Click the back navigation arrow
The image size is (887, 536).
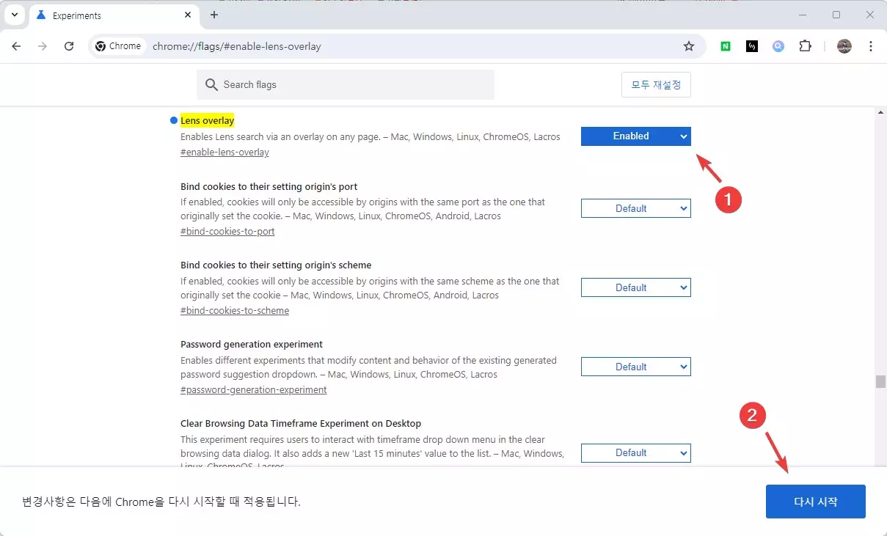(16, 45)
